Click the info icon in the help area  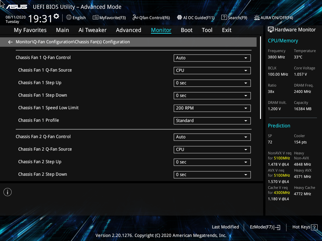pos(8,192)
